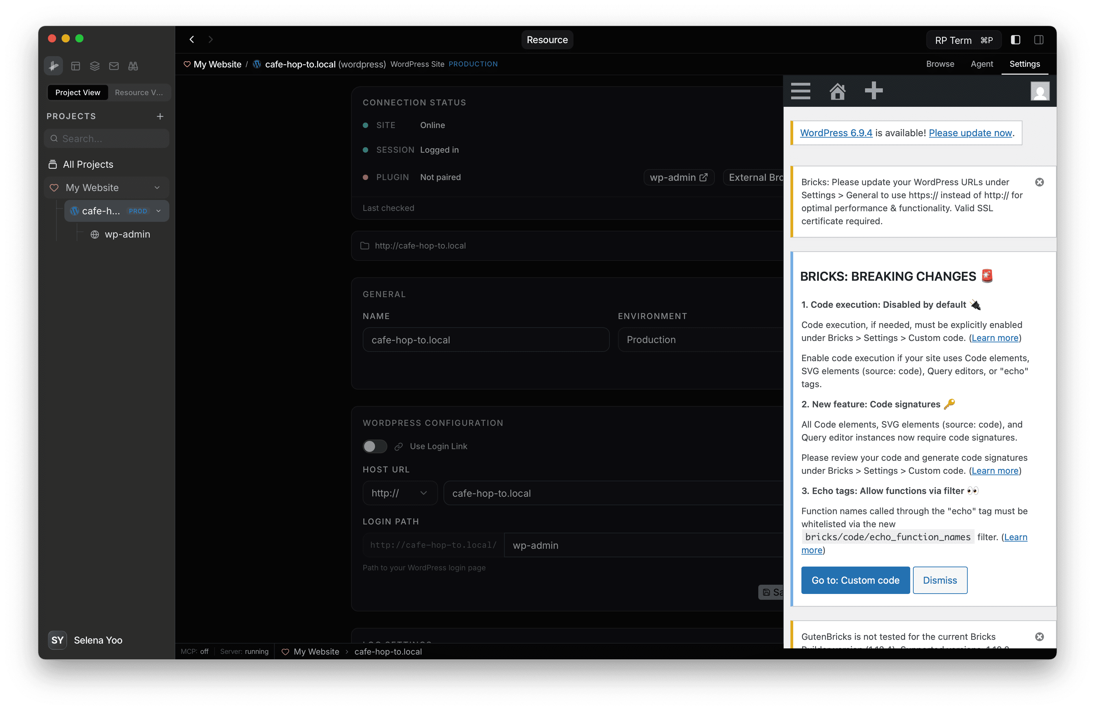Viewport: 1095px width, 710px height.
Task: Click the layers stack icon in the top sidebar
Action: (x=95, y=66)
